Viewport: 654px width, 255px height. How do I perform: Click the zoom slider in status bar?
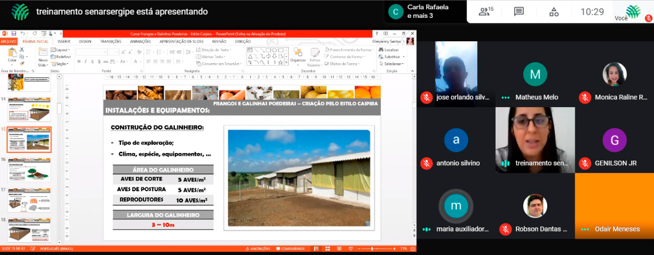[372, 249]
